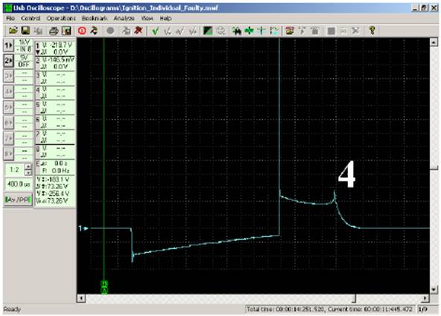441x316 pixels.
Task: Toggle channel 1 button
Action: pos(8,45)
